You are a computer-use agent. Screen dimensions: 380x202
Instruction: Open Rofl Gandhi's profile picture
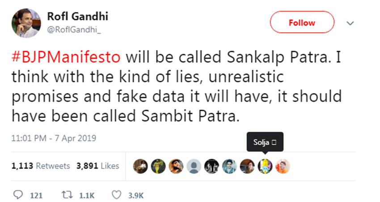pyautogui.click(x=25, y=23)
